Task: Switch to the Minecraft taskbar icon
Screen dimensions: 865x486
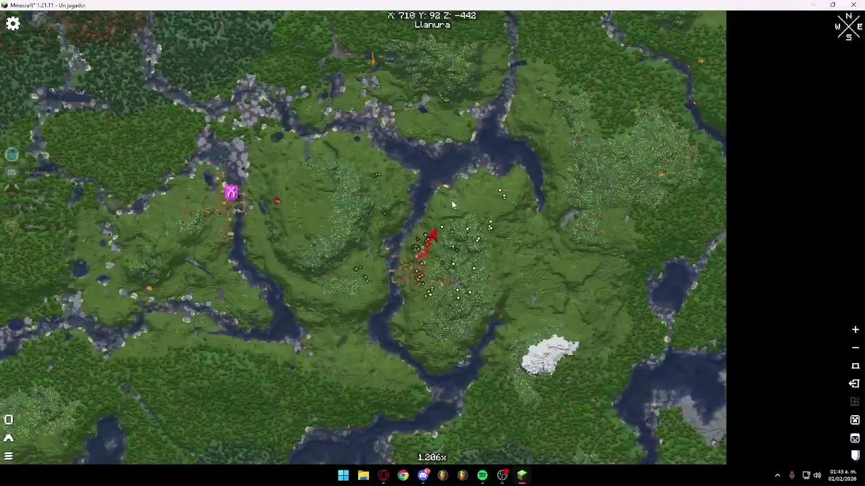Action: 522,475
